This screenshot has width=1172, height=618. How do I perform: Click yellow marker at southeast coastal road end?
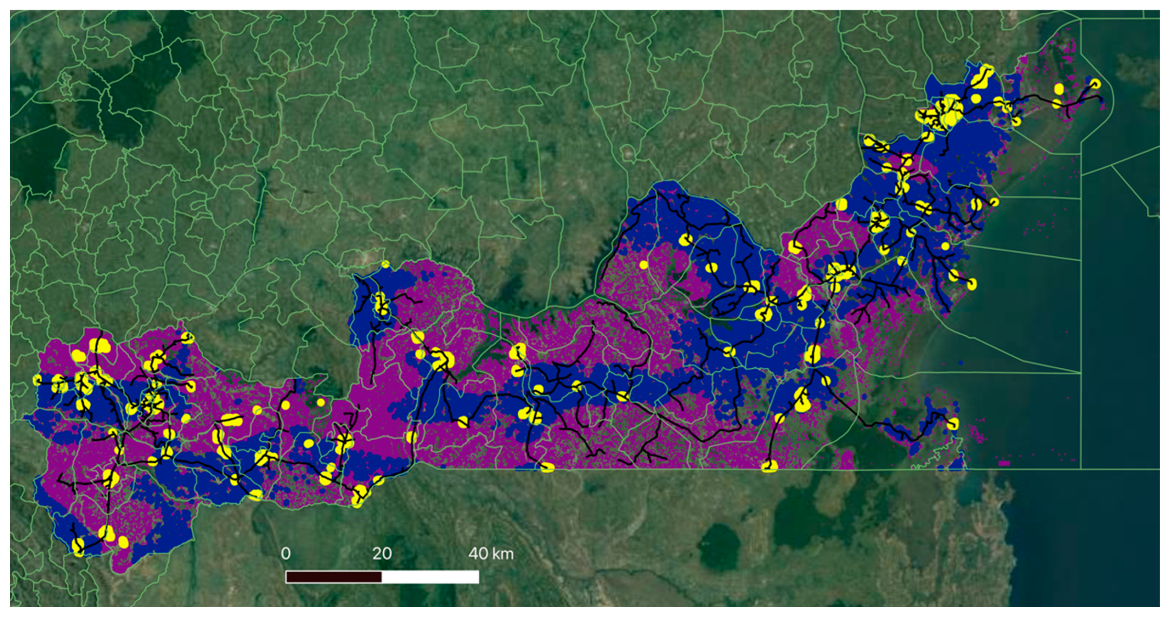(x=953, y=424)
